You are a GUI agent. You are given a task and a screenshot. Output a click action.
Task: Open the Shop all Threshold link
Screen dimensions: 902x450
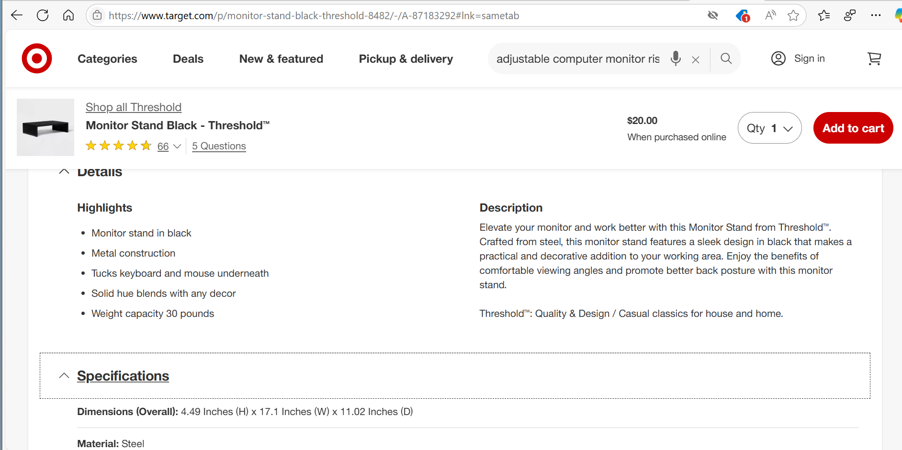[134, 107]
